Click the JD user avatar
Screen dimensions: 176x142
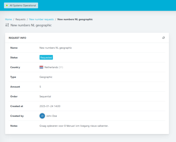[x=42, y=116]
